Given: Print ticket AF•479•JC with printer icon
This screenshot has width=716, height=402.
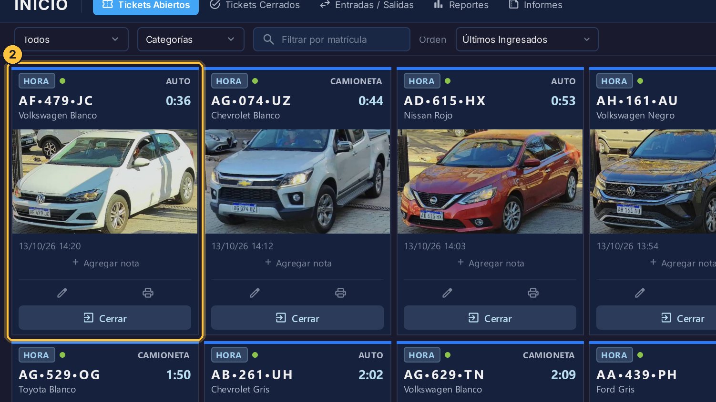Looking at the screenshot, I should 148,293.
